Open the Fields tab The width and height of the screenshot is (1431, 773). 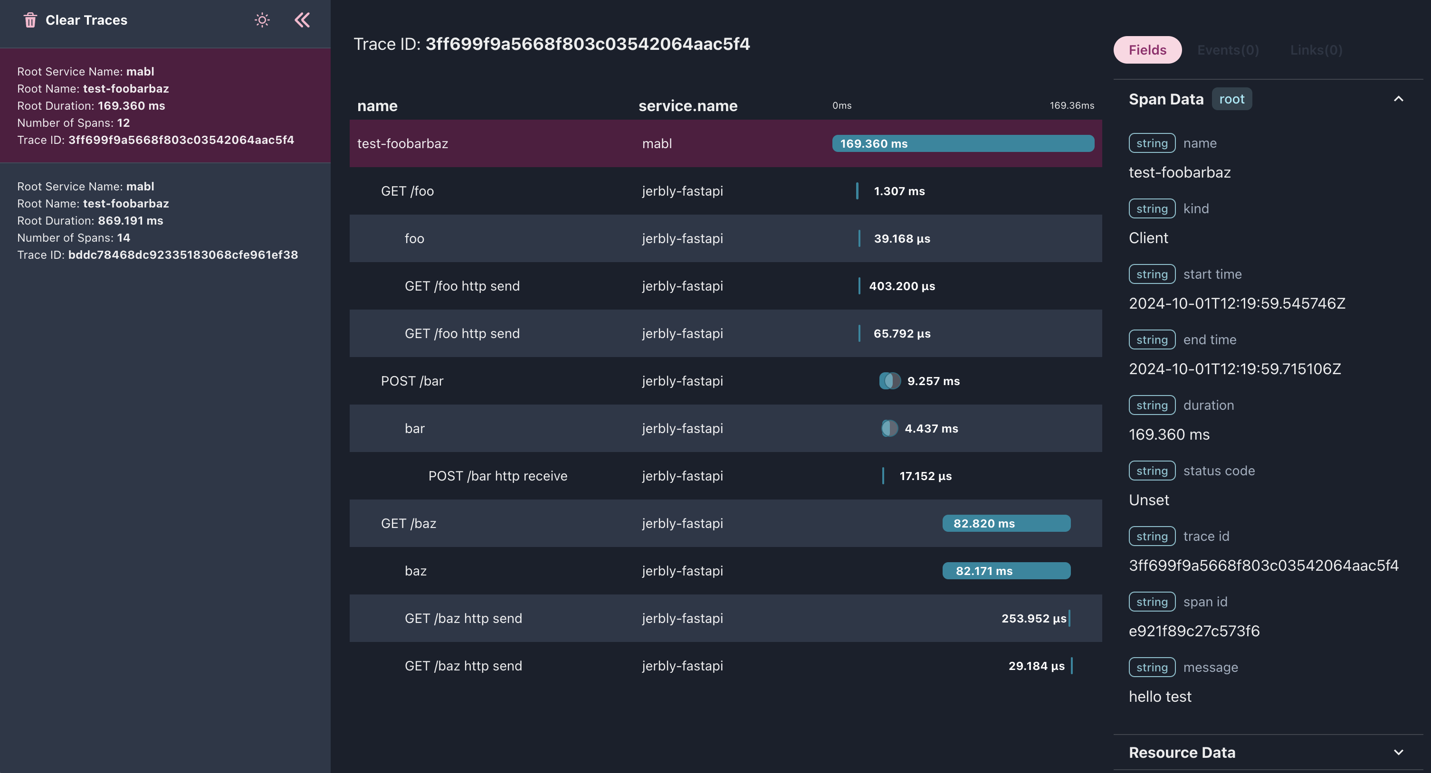pyautogui.click(x=1147, y=50)
